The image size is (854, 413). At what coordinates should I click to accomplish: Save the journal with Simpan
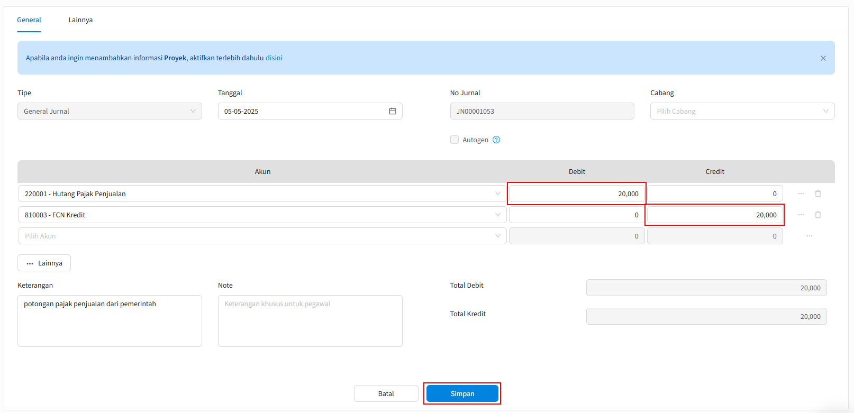[462, 393]
